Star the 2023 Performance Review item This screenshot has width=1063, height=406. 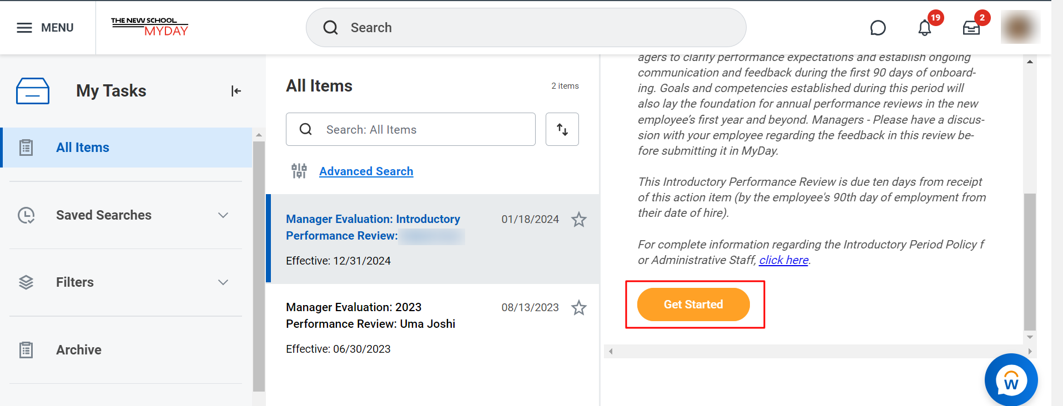[579, 308]
